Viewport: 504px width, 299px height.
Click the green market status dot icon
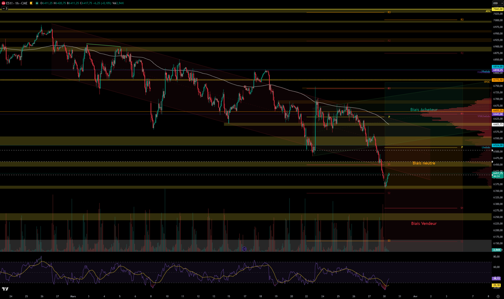pos(37,3)
